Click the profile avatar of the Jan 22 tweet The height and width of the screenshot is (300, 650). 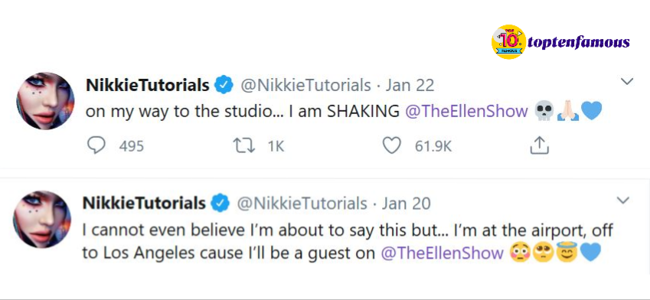(x=45, y=101)
